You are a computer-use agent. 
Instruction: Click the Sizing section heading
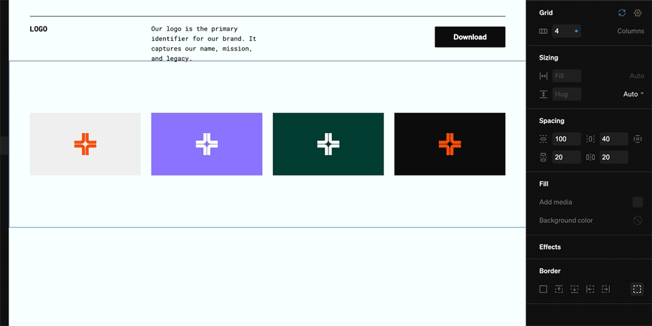tap(548, 58)
